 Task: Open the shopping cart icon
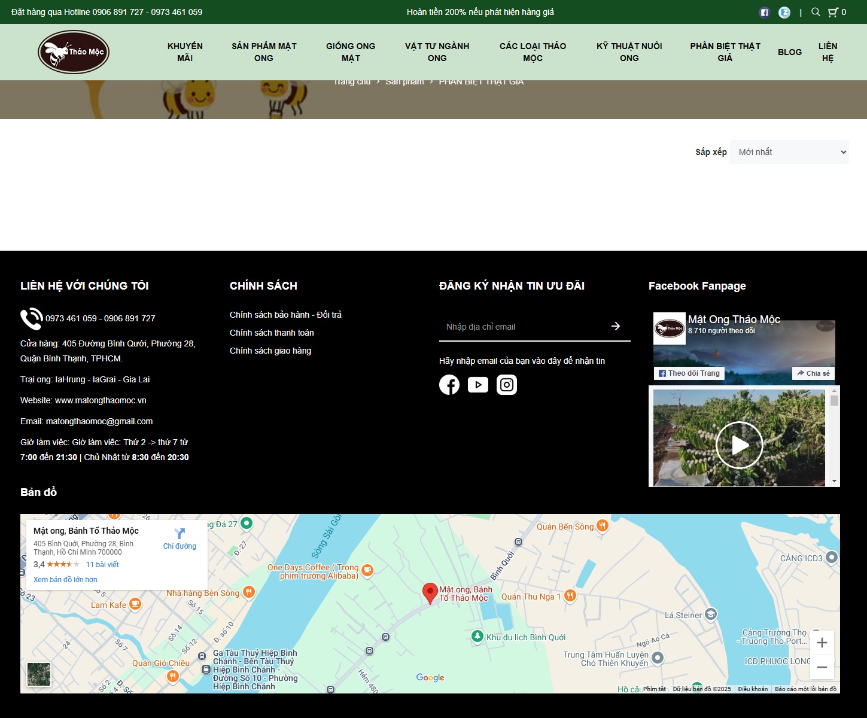(x=832, y=12)
